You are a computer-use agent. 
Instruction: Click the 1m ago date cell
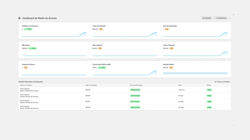181,96
